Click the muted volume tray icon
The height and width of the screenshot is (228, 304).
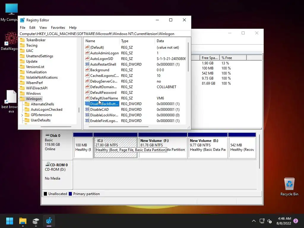(x=270, y=221)
